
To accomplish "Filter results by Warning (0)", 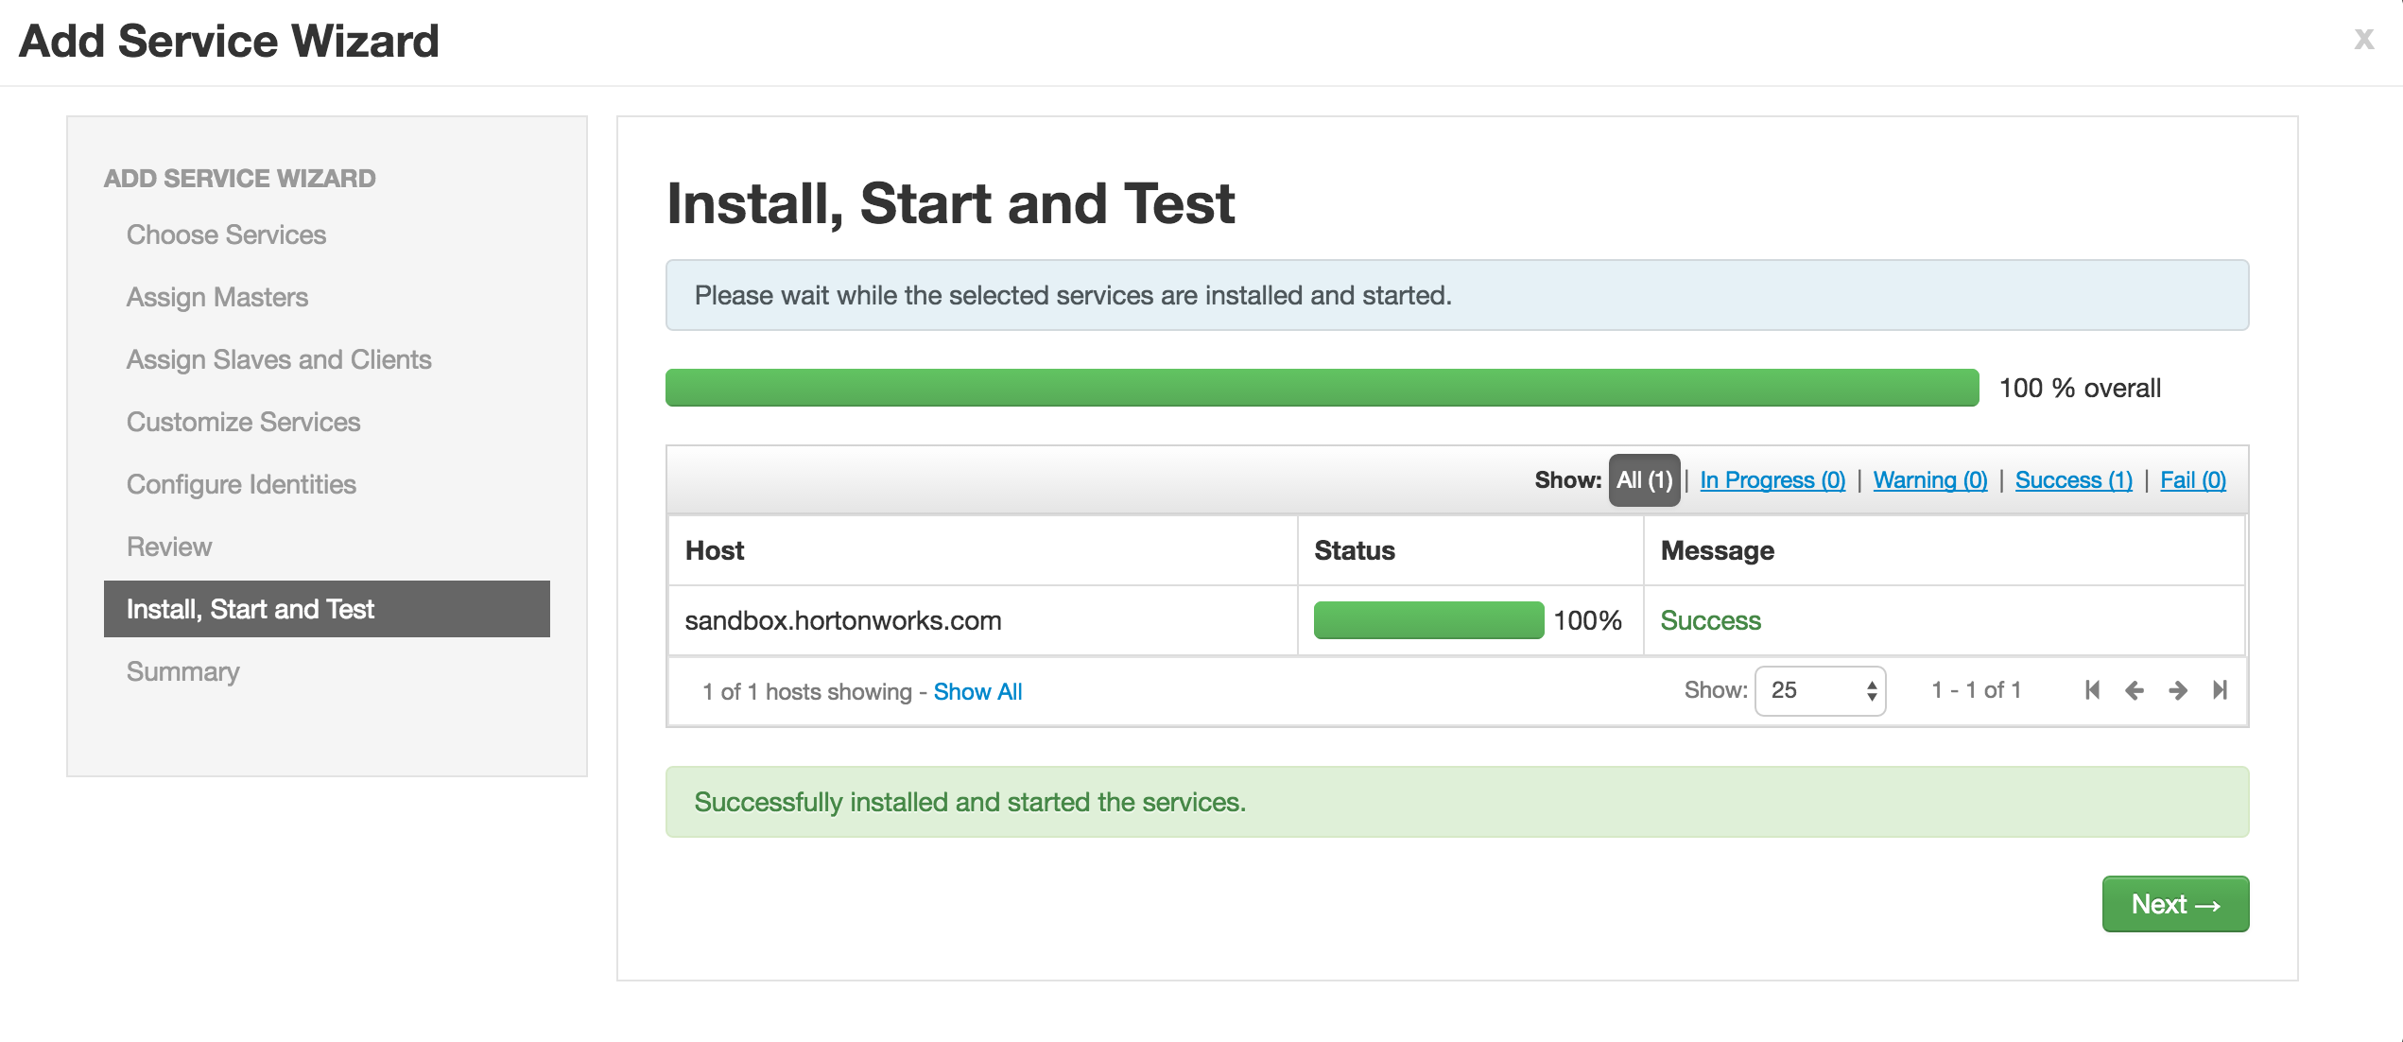I will tap(1929, 479).
